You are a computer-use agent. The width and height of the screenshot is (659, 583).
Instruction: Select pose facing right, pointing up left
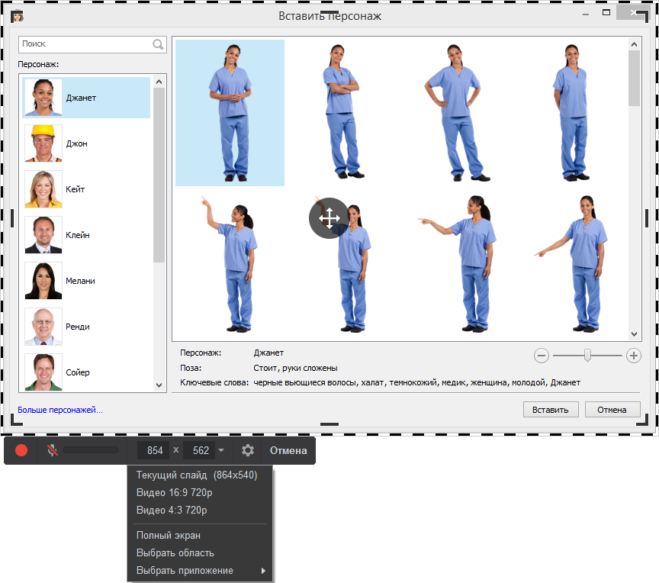point(230,265)
